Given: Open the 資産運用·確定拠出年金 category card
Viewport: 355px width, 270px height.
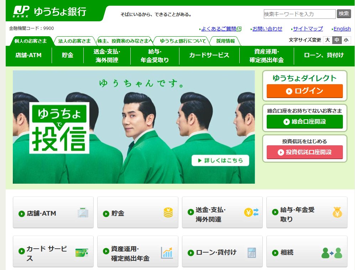Looking at the screenshot, I should 138,252.
